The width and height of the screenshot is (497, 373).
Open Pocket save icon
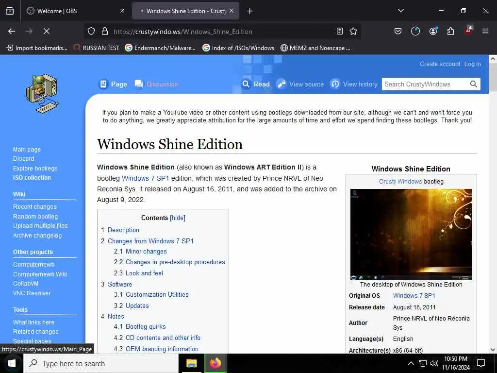pyautogui.click(x=398, y=31)
